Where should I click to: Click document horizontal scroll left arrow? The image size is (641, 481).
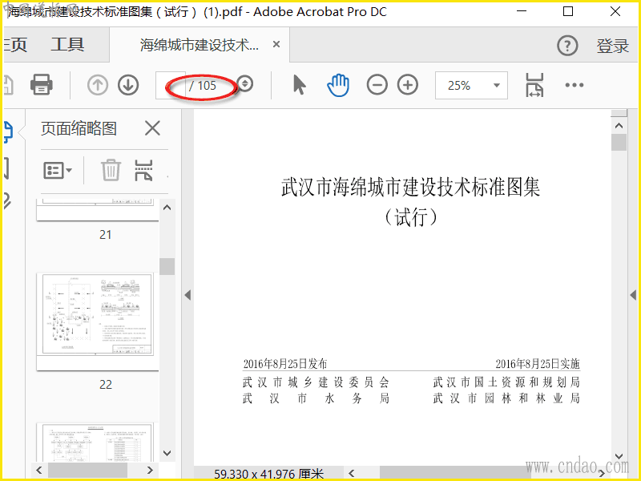coord(351,474)
